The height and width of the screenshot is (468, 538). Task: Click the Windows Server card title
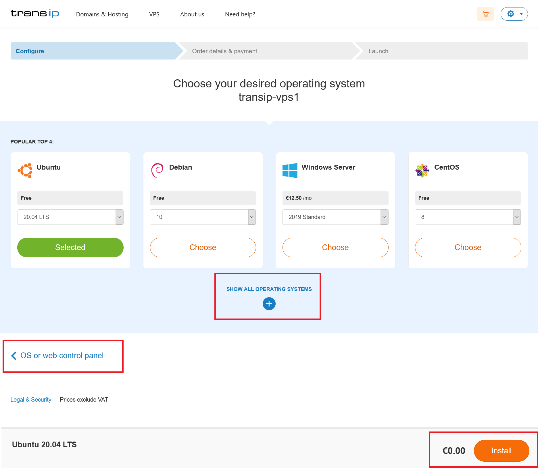(328, 167)
